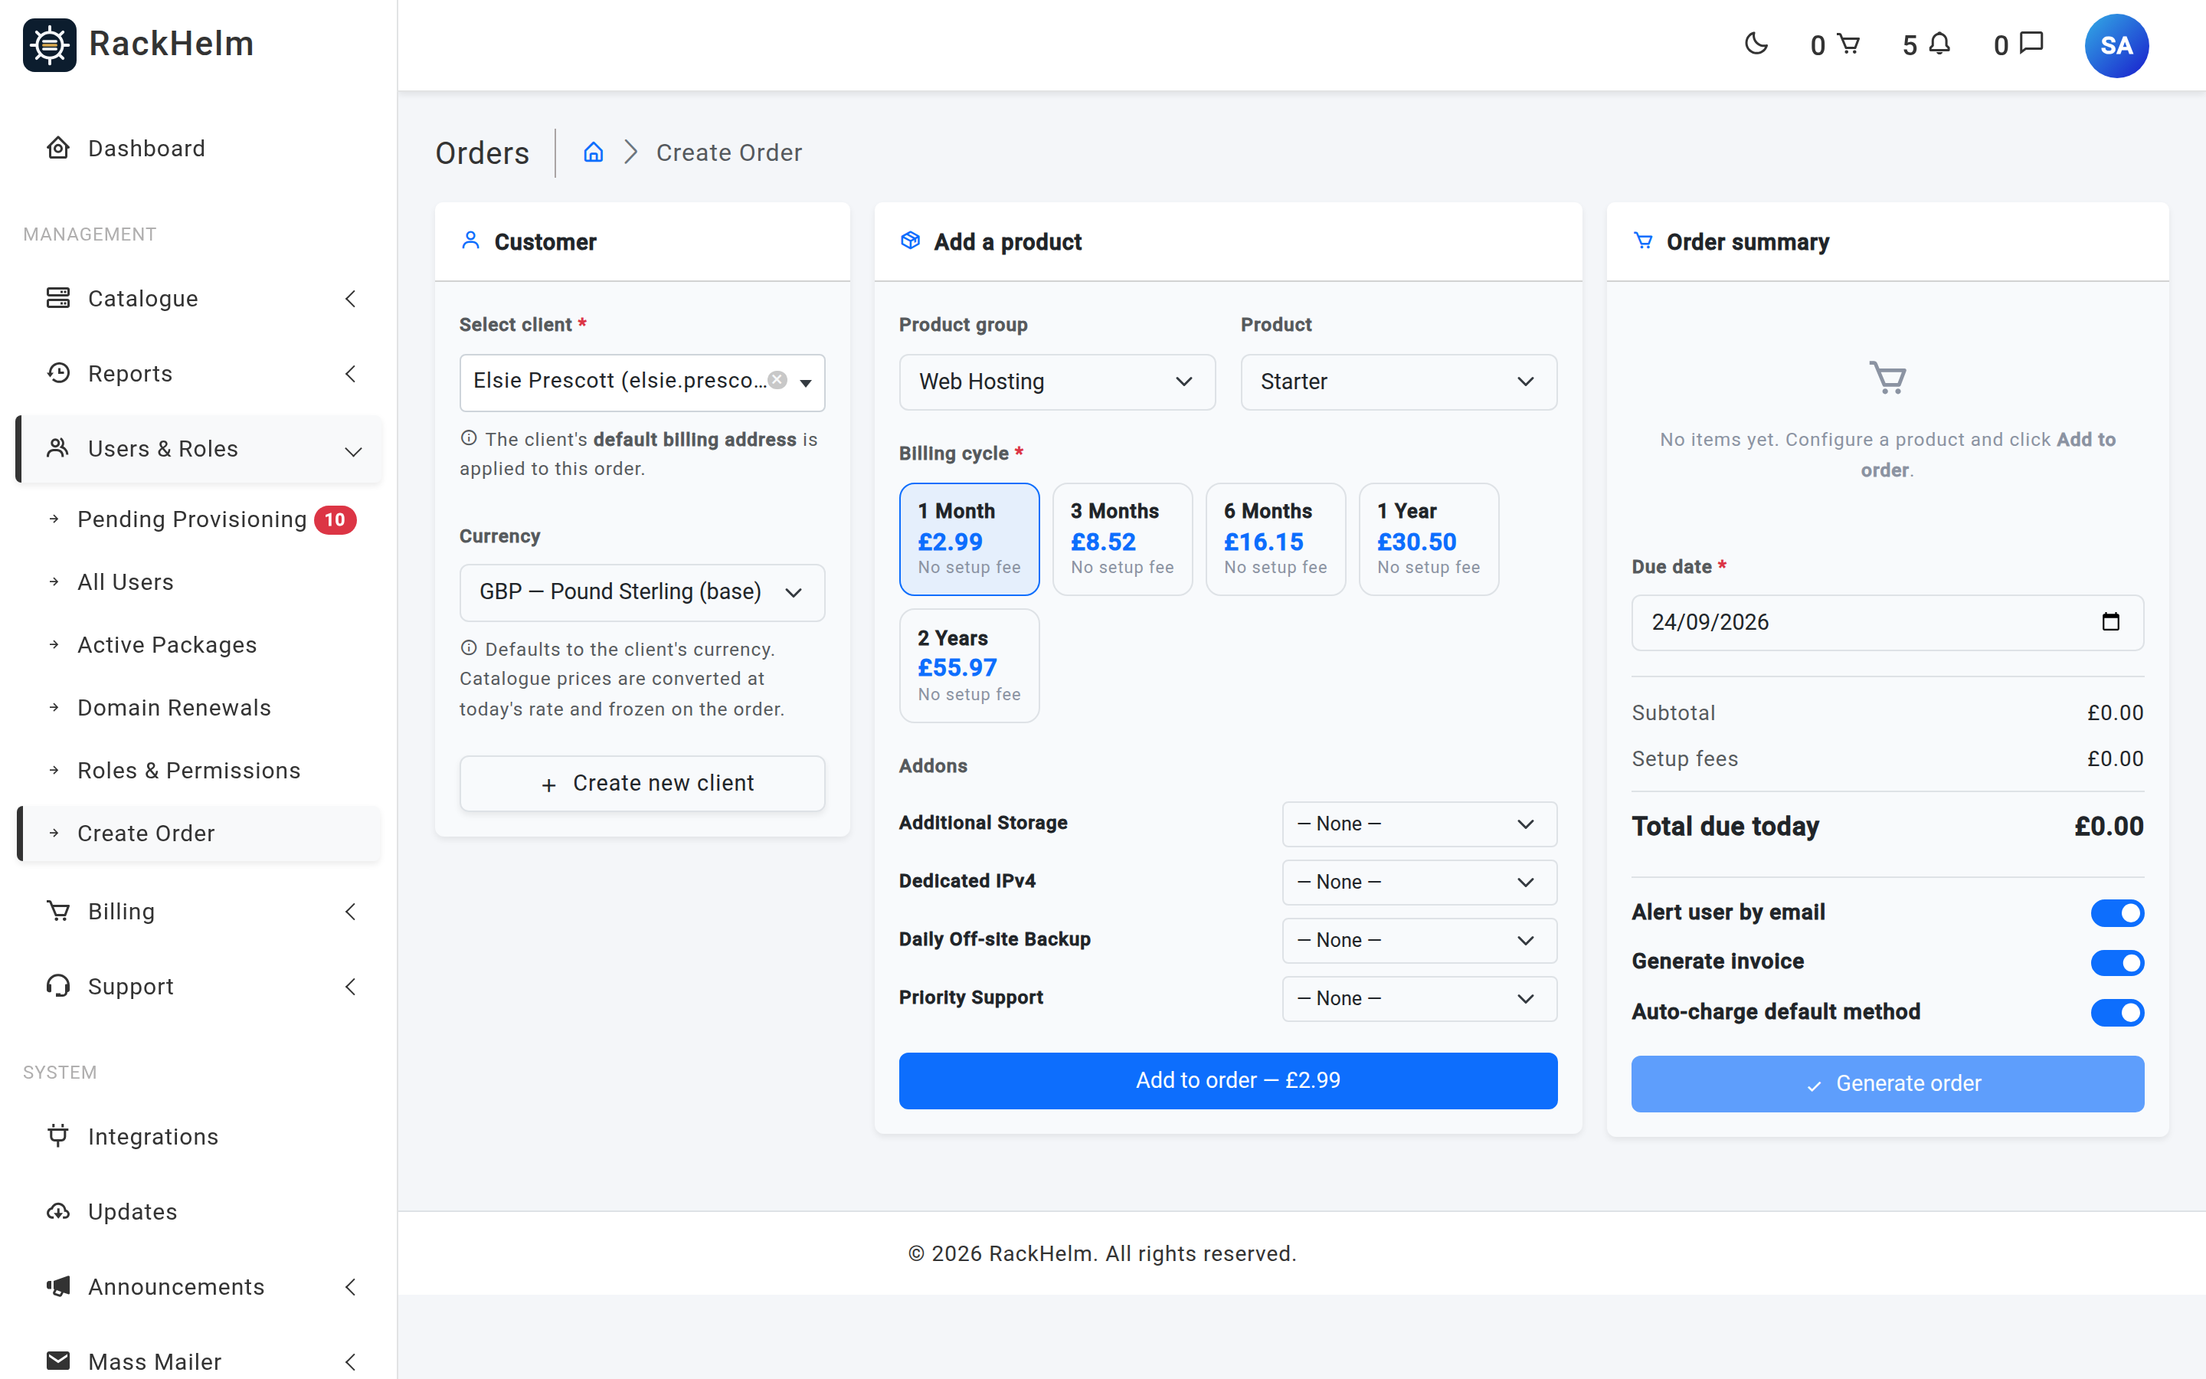Clear the selected client with the x icon
This screenshot has height=1379, width=2206.
pyautogui.click(x=777, y=380)
